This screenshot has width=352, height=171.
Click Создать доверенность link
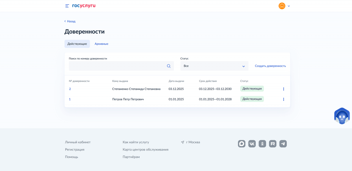click(x=270, y=66)
